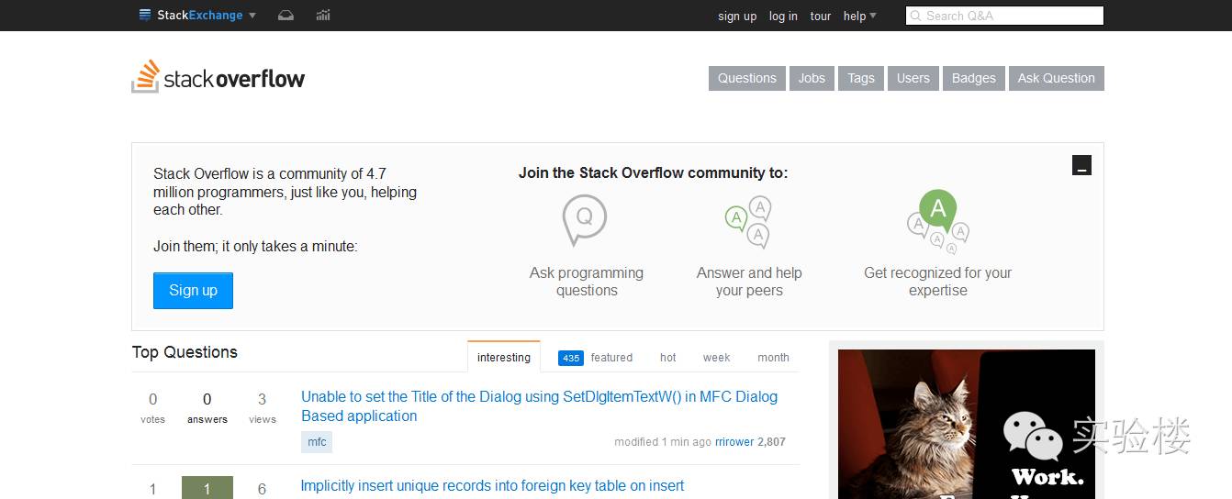Viewport: 1232px width, 499px height.
Task: Open the Badges nav tab
Action: [974, 78]
